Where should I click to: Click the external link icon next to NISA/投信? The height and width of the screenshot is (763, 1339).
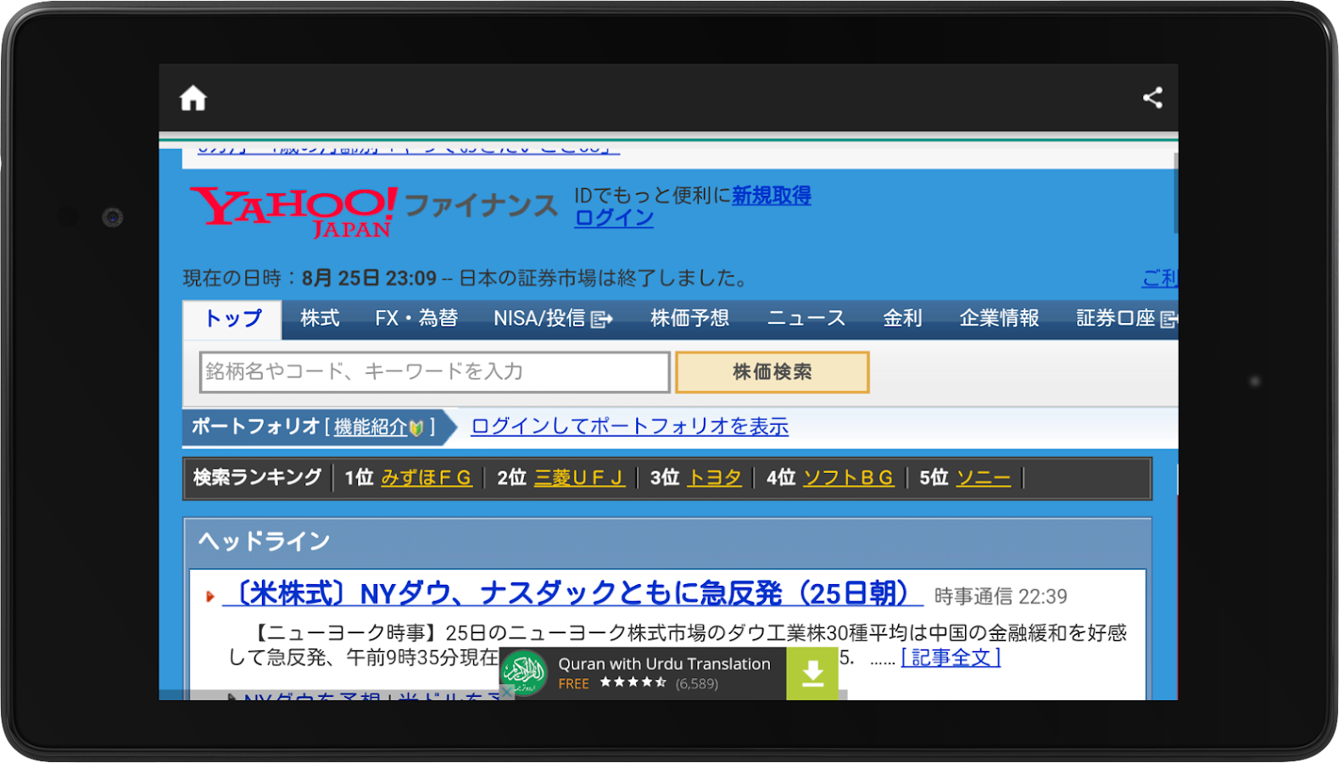[x=601, y=320]
